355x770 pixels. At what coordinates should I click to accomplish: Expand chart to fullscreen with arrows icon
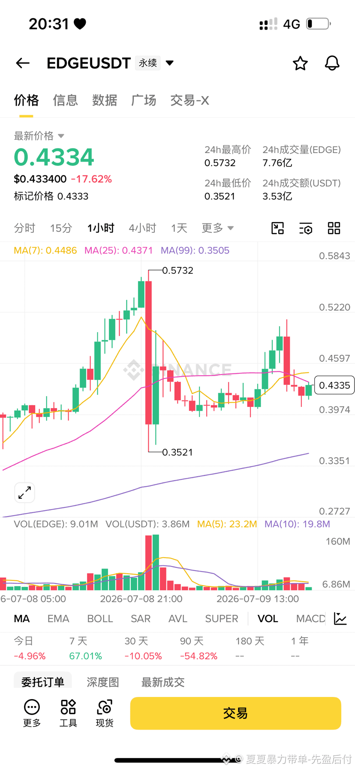coord(25,492)
